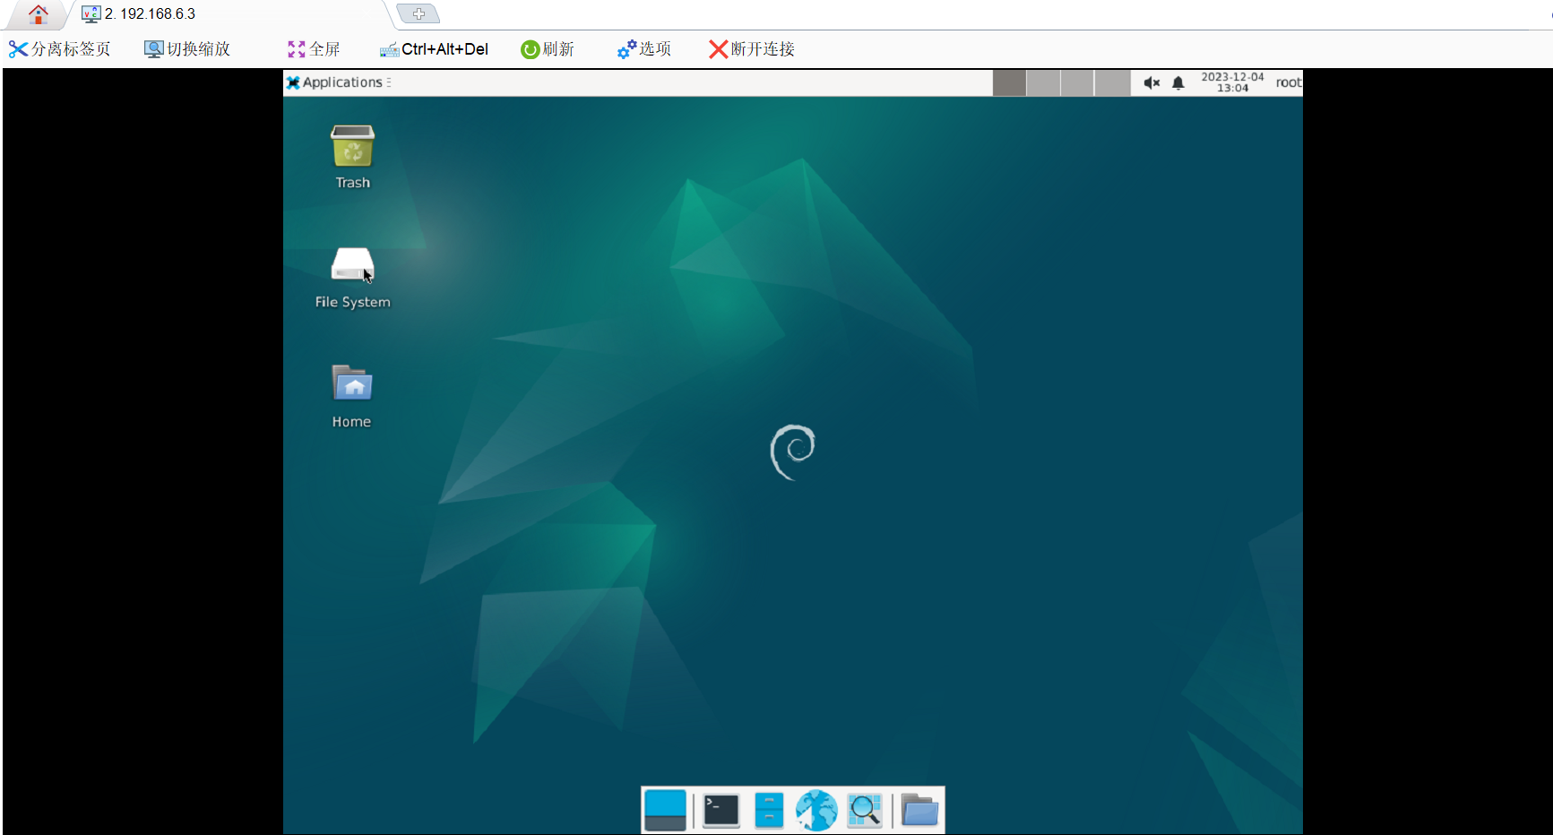Image resolution: width=1553 pixels, height=835 pixels.
Task: Select the Home folder desktop icon
Action: tap(352, 397)
